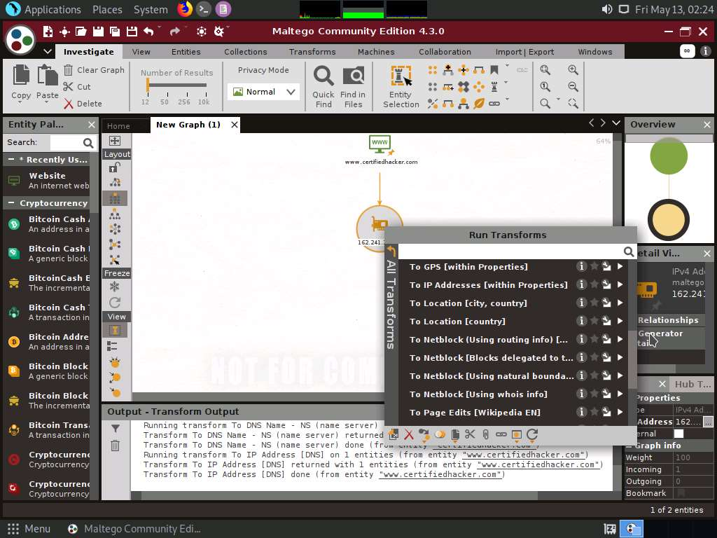Favorite the To Netblock [Using whois info] star

[x=594, y=394]
